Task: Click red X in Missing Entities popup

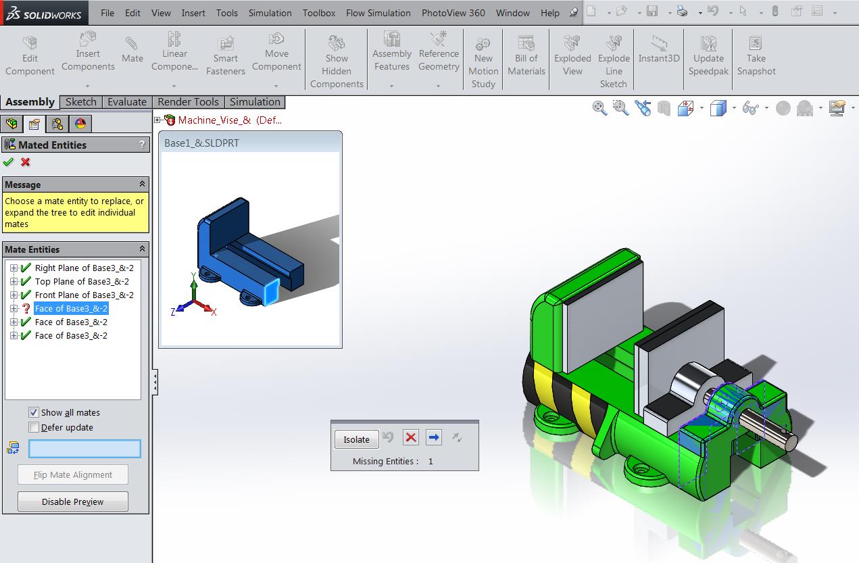Action: point(410,438)
